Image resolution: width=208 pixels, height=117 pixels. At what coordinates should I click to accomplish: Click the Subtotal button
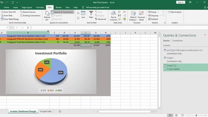click(153, 19)
